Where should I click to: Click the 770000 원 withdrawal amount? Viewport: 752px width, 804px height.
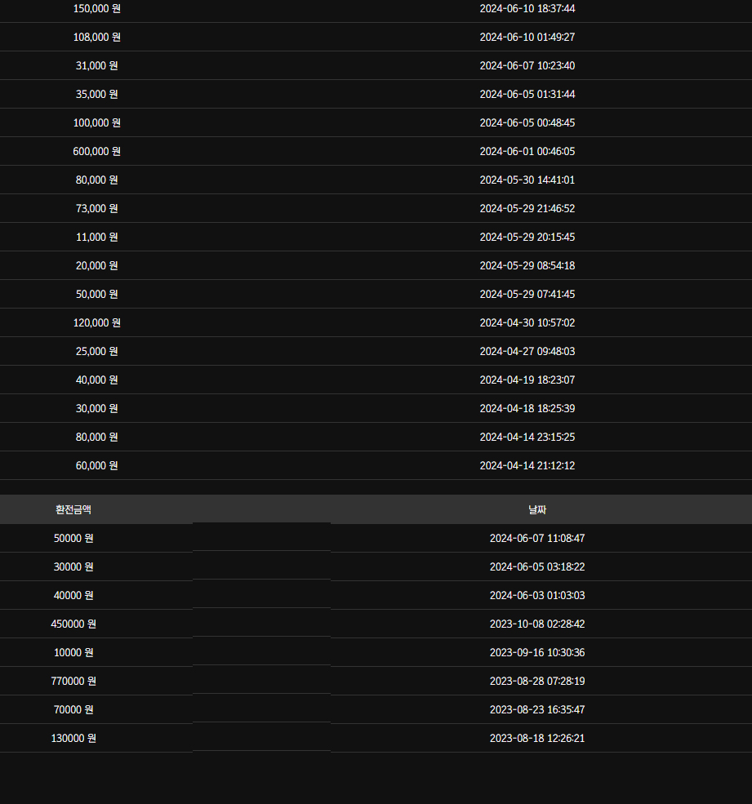point(73,681)
